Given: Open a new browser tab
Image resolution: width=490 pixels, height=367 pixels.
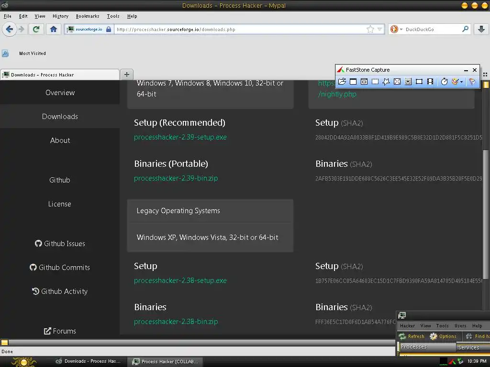Looking at the screenshot, I should tap(126, 74).
